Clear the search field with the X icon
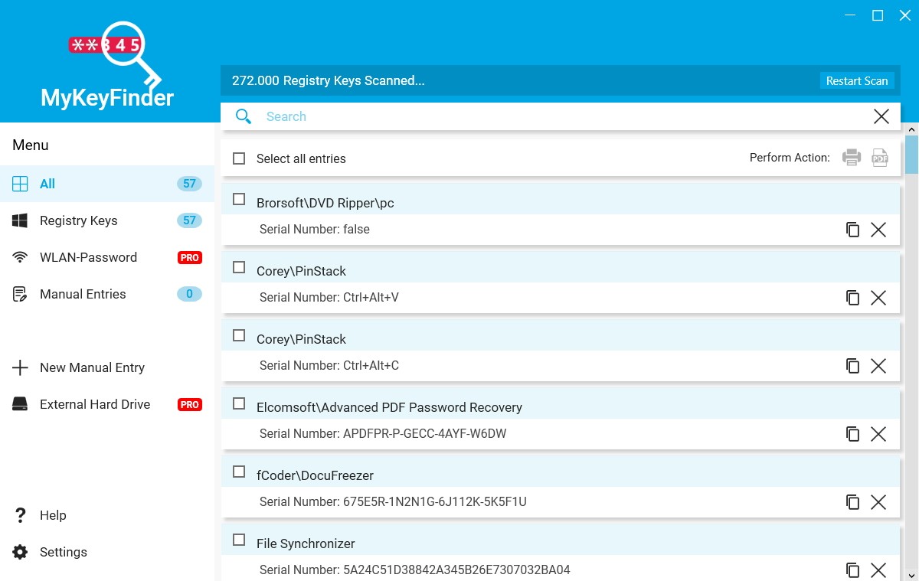 [x=881, y=116]
